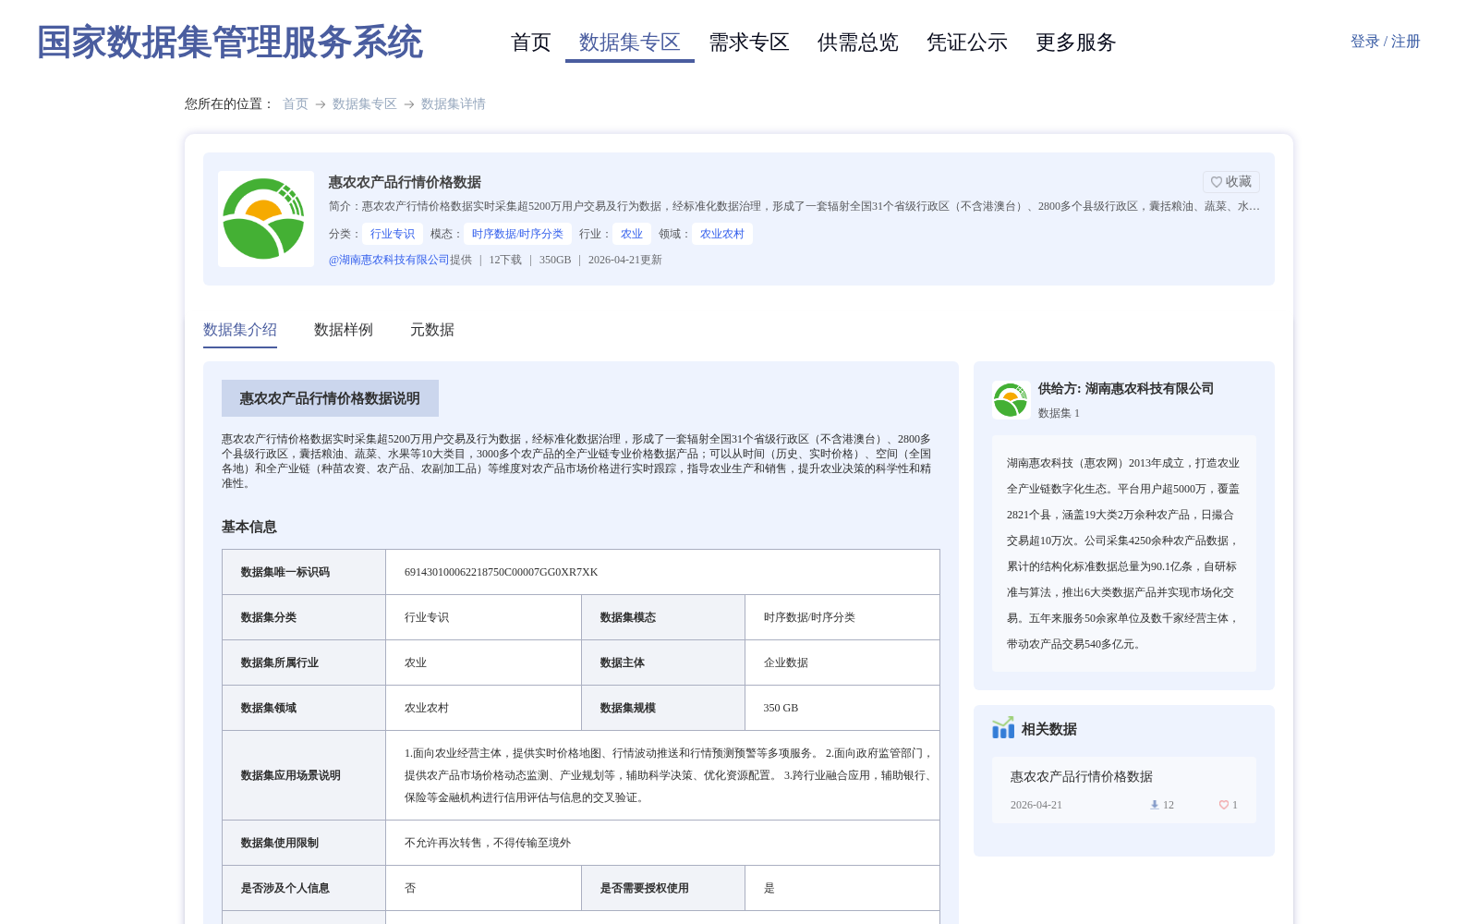This screenshot has width=1478, height=924.
Task: Switch to 数据集介绍 tab
Action: point(240,330)
